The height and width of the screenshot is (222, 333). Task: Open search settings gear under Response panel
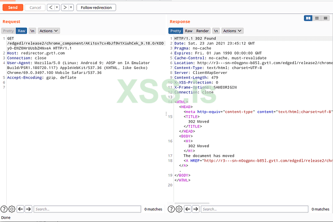click(x=179, y=209)
